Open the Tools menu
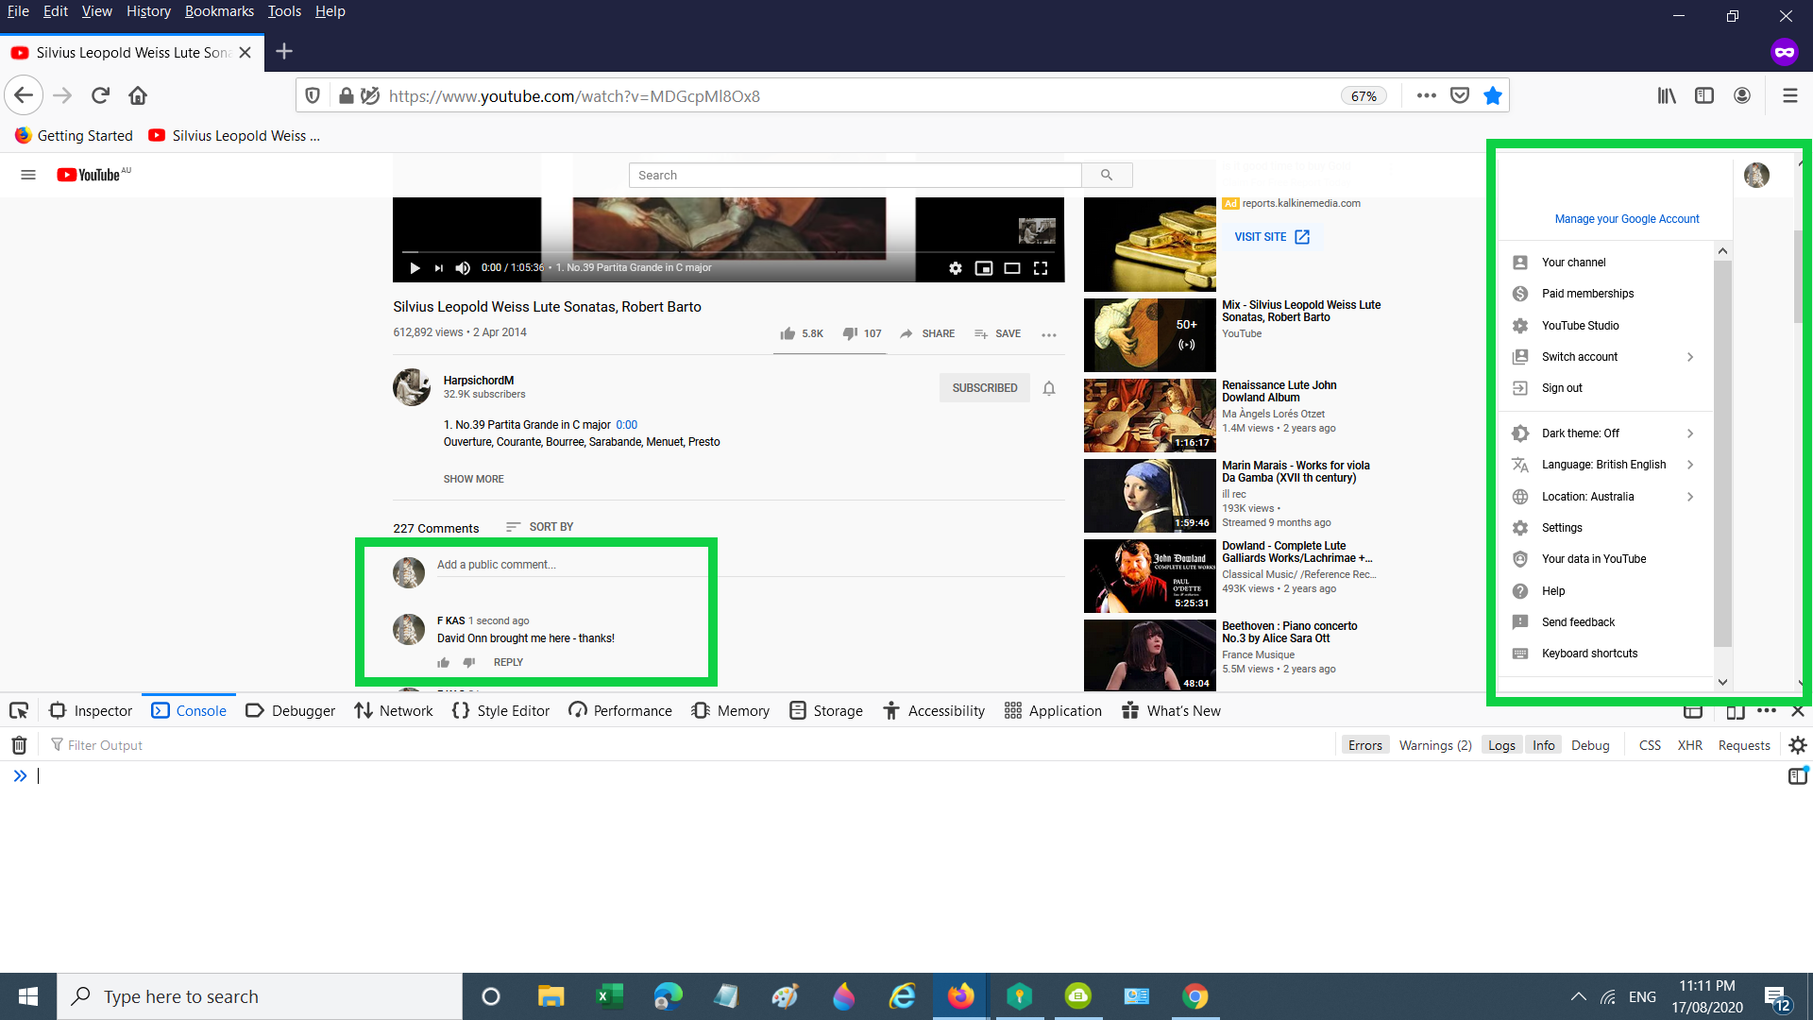 point(284,11)
